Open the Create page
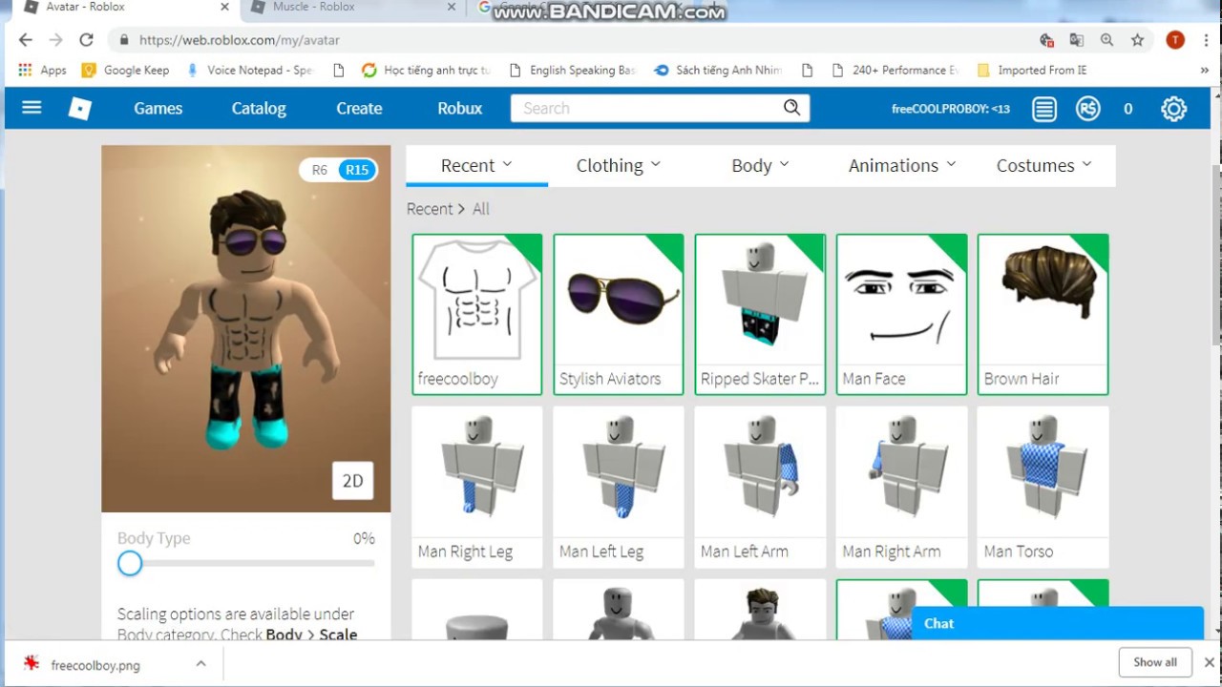 [359, 109]
